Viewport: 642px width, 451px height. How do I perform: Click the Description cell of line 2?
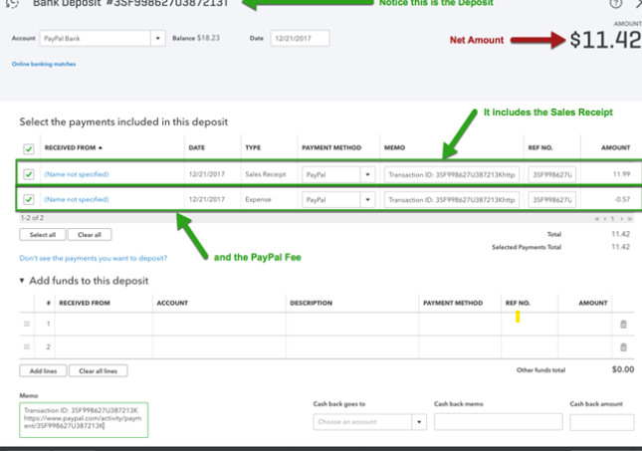pyautogui.click(x=352, y=346)
